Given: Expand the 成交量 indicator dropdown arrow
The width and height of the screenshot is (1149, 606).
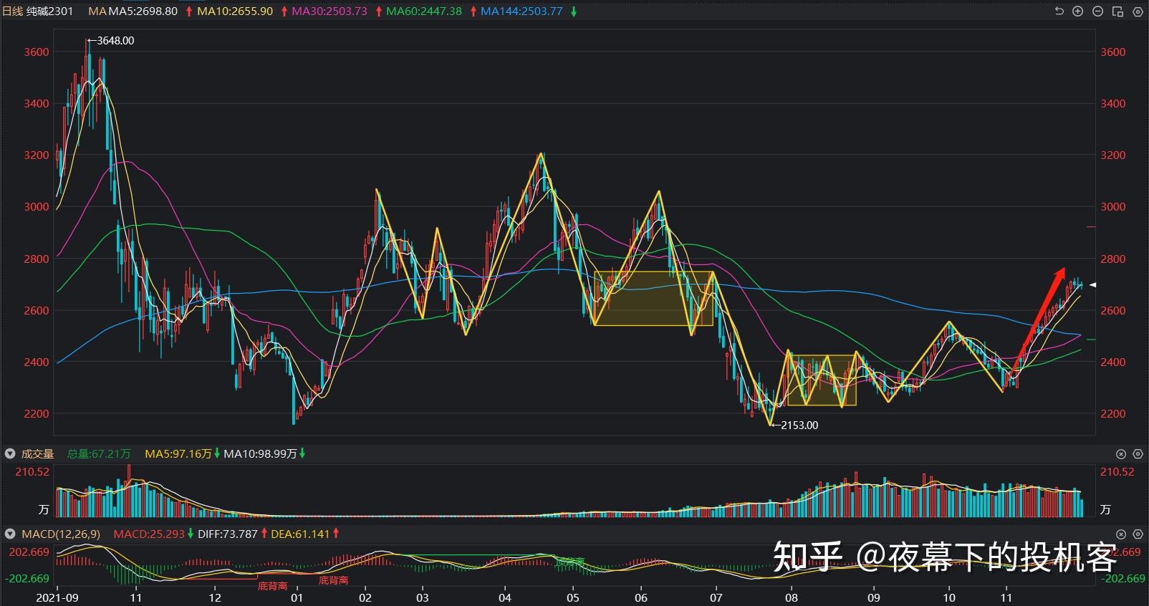Looking at the screenshot, I should point(10,453).
